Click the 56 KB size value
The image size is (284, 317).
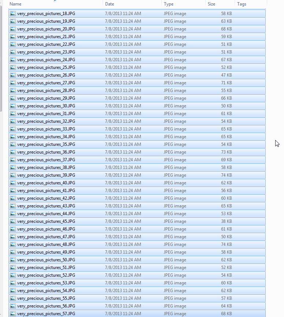pos(226,191)
